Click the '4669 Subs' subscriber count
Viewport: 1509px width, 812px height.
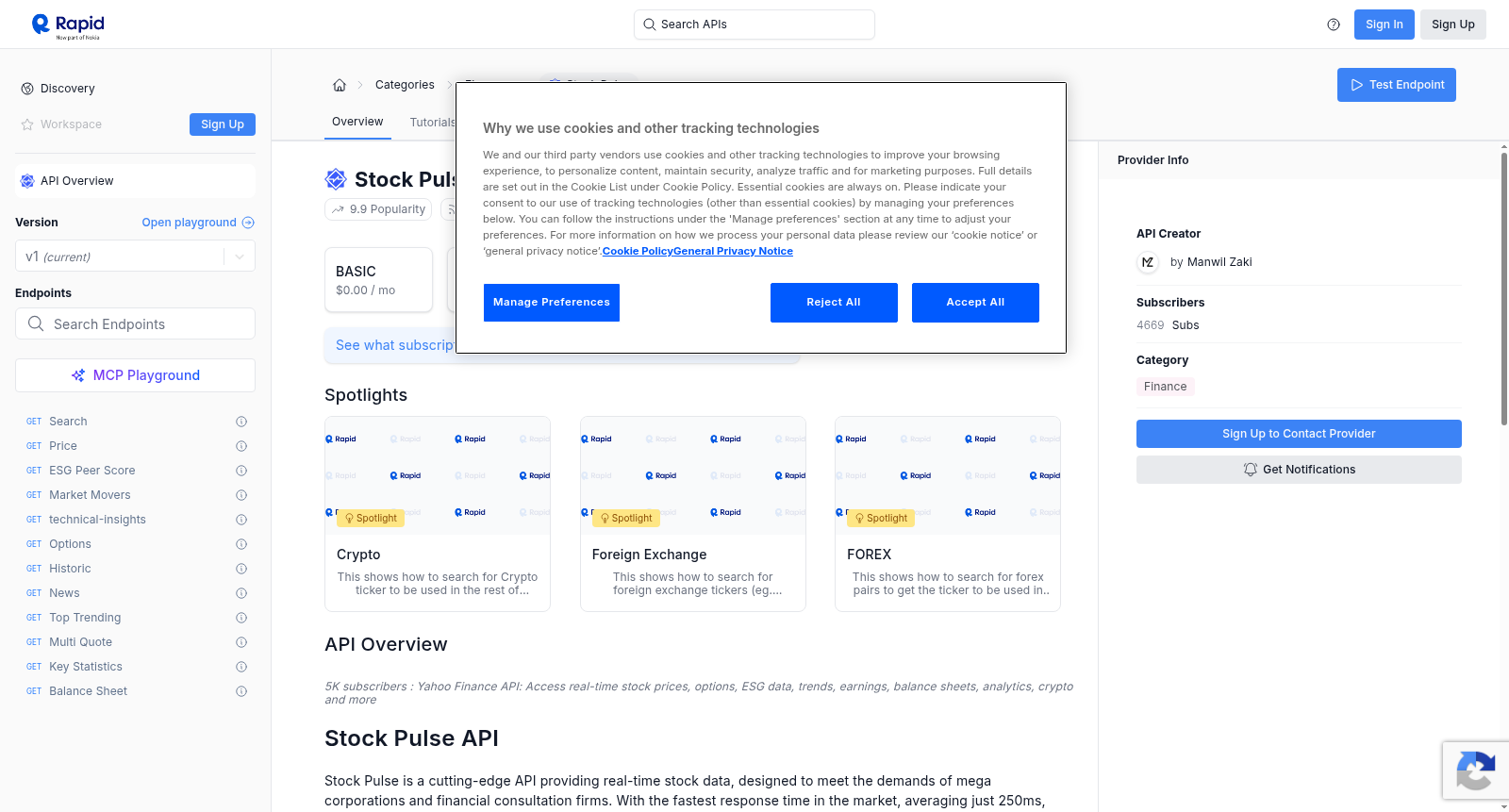(x=1168, y=325)
